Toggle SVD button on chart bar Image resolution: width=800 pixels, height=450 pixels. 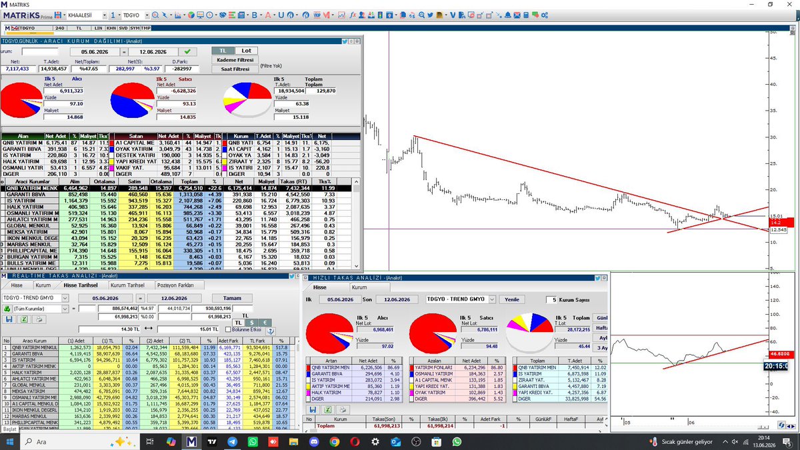point(123,27)
